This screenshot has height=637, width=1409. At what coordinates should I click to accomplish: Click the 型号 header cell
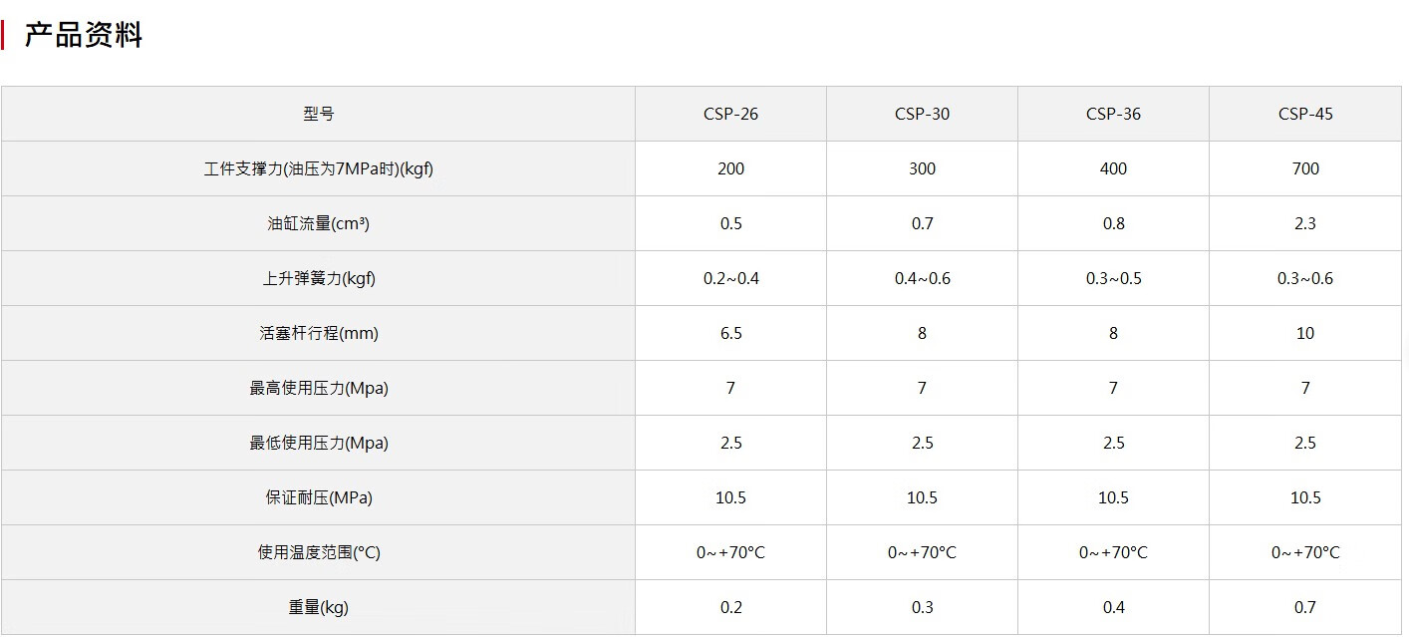[319, 114]
